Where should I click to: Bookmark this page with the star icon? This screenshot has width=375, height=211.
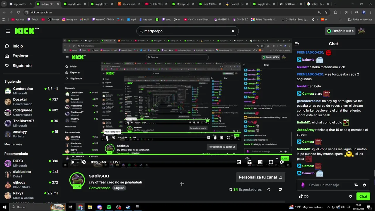pyautogui.click(x=326, y=12)
